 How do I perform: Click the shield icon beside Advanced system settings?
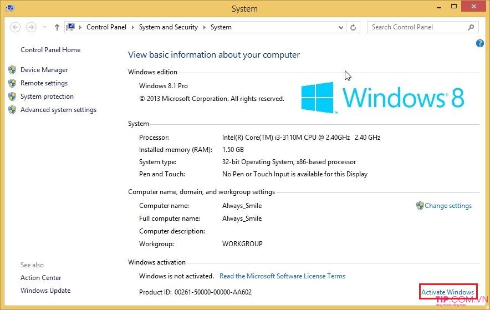[x=12, y=110]
